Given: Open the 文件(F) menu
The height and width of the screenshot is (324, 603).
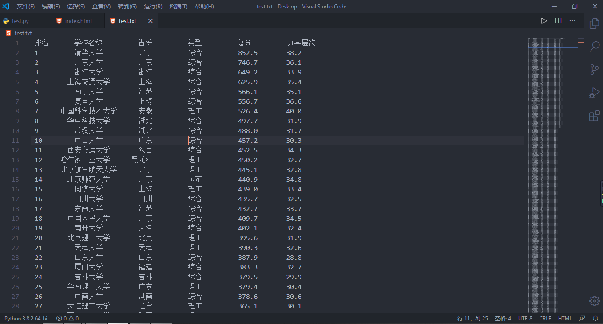Looking at the screenshot, I should [x=26, y=7].
